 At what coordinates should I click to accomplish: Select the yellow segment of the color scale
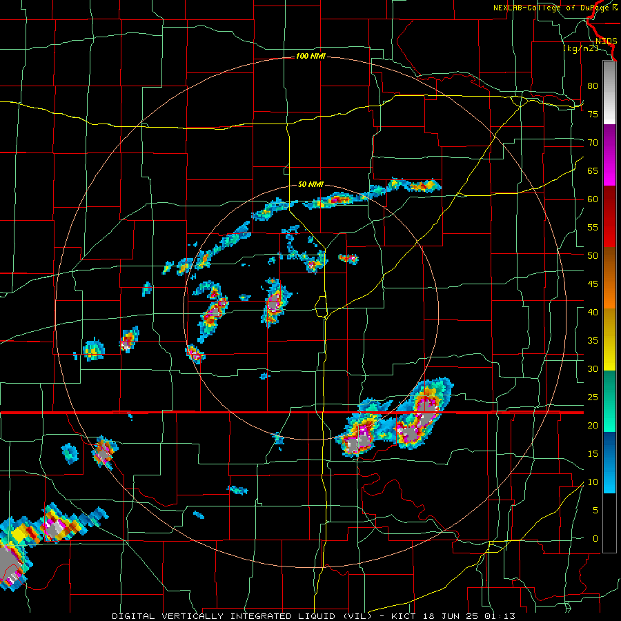coord(609,339)
